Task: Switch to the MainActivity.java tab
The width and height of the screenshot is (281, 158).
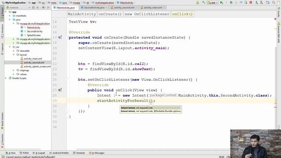Action: tap(65, 7)
